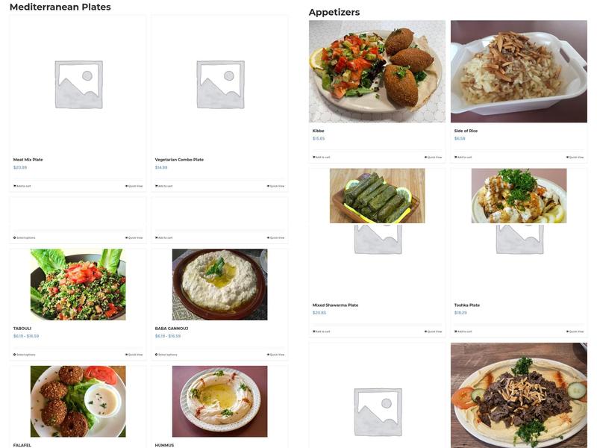Click the gear icon on Falafel Select options

click(x=15, y=447)
